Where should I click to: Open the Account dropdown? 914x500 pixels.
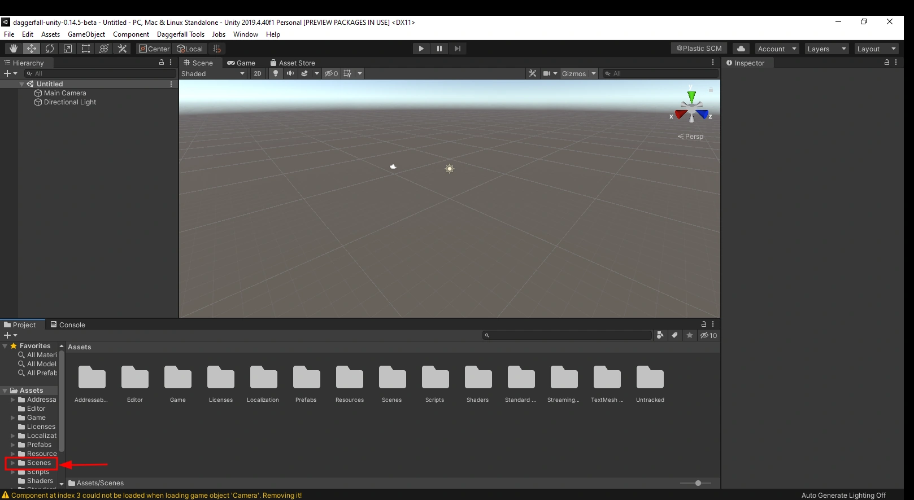tap(777, 49)
